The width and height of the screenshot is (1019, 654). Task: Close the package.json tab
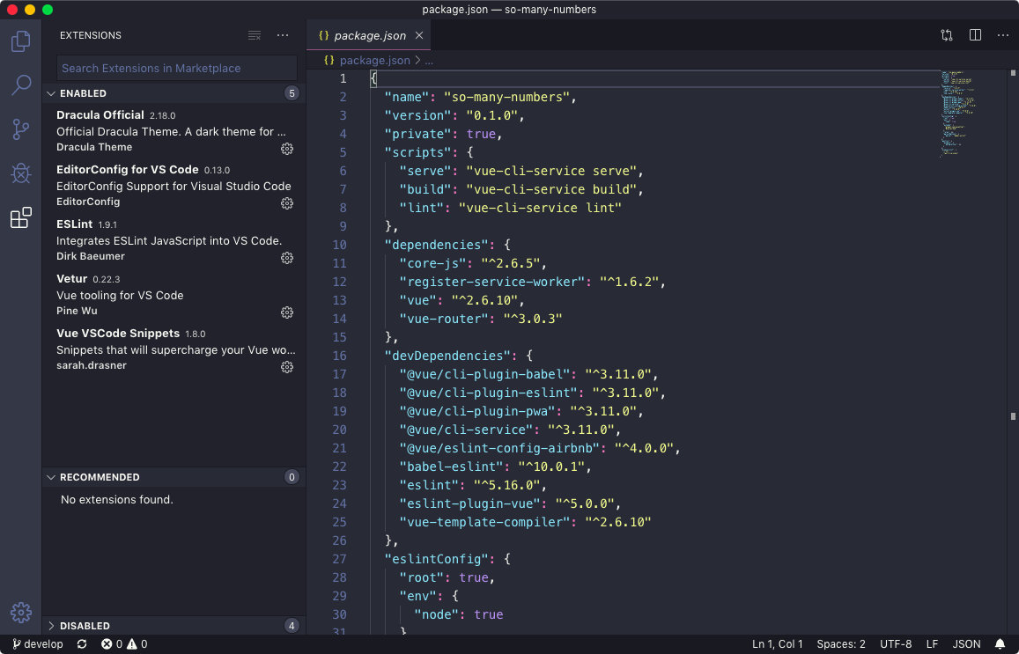(419, 36)
